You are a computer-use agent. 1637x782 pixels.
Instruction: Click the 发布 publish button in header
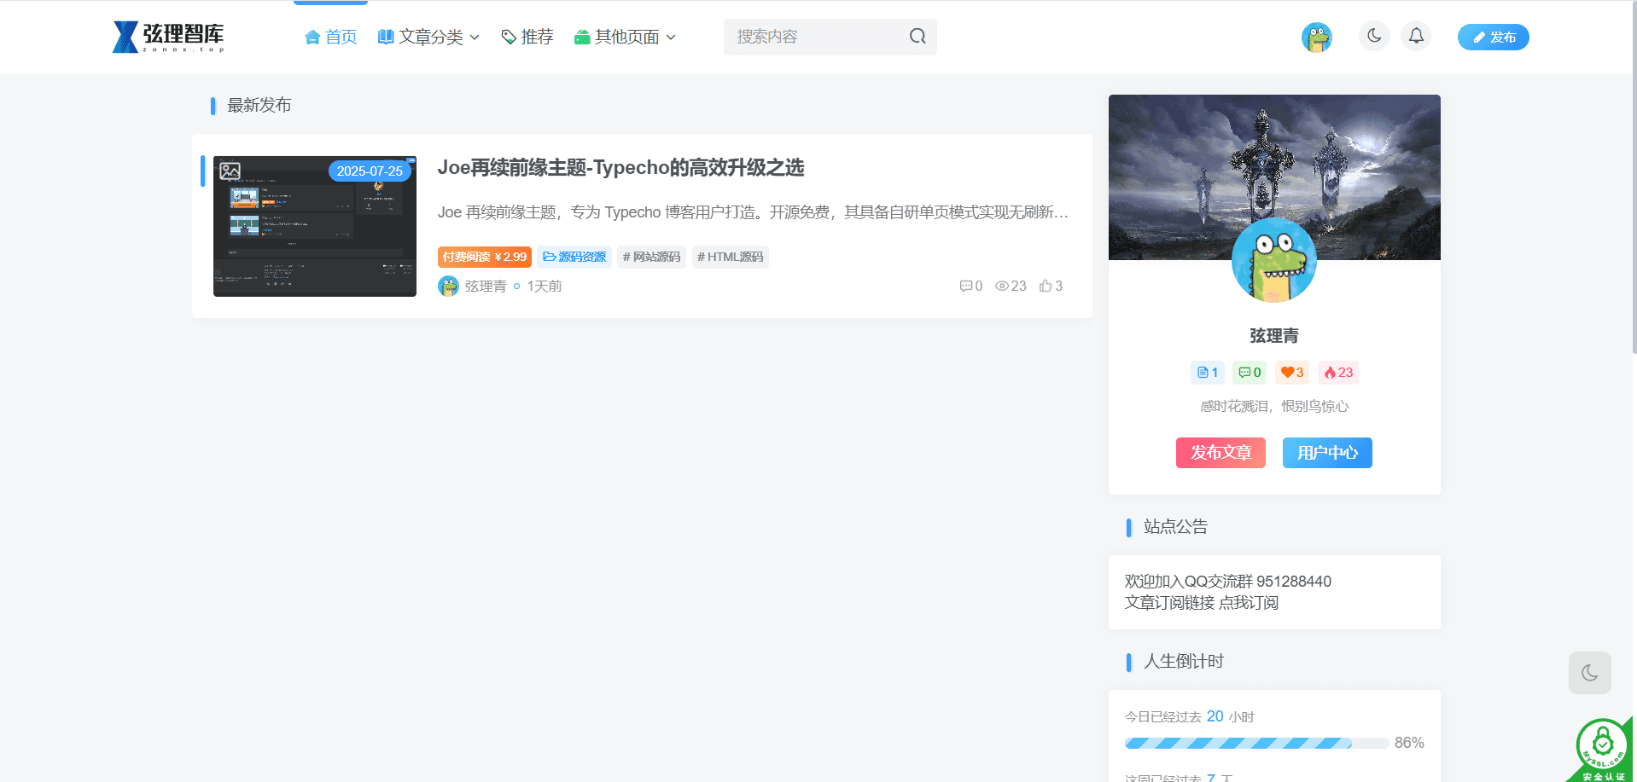[x=1493, y=38]
